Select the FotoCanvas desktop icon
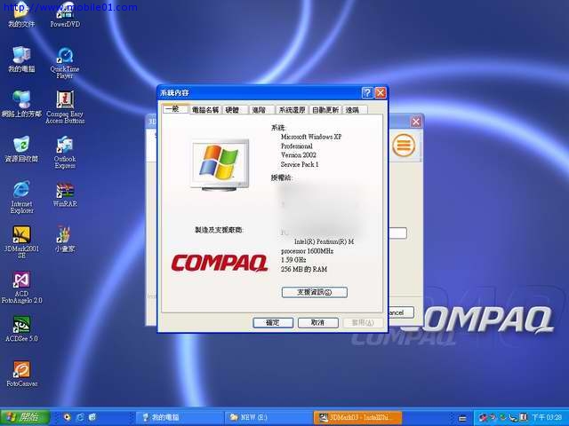 pos(21,374)
